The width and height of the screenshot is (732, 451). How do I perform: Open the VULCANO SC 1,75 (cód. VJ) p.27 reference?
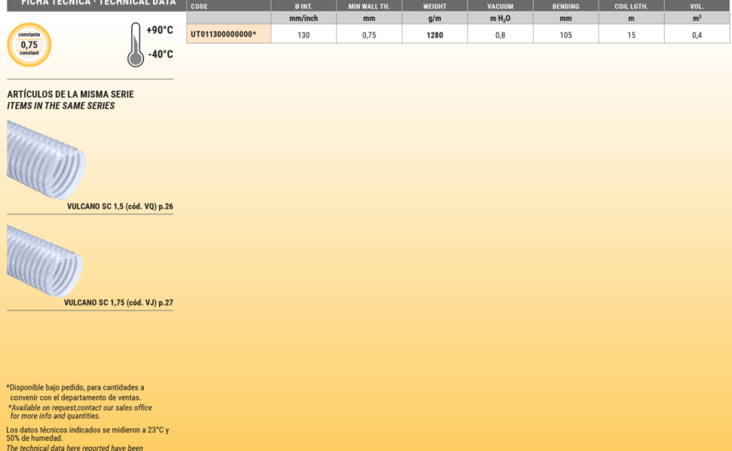pos(118,303)
